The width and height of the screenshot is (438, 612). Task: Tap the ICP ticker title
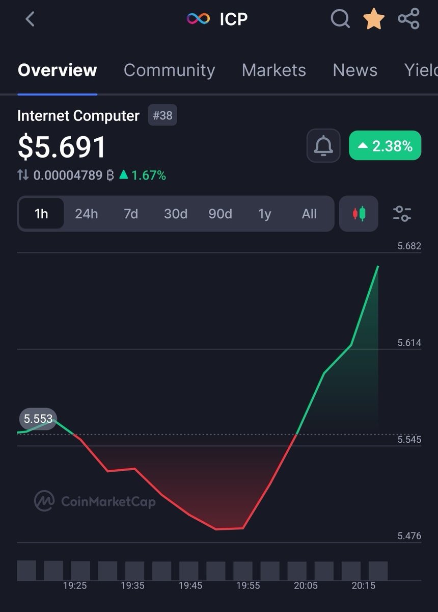click(x=233, y=19)
